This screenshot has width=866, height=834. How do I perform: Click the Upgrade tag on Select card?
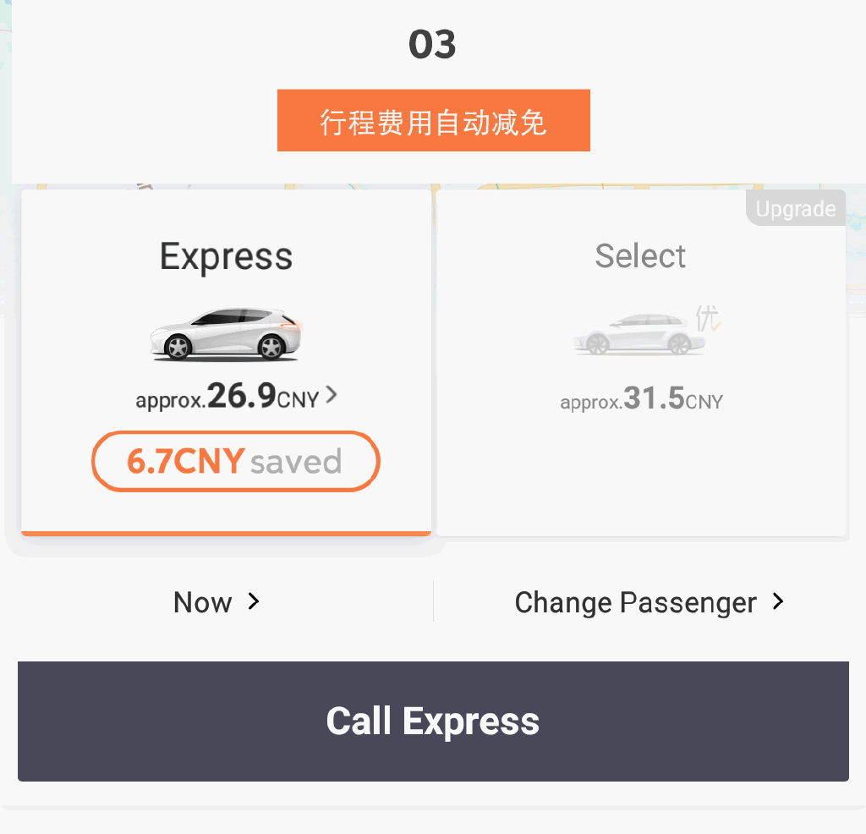coord(795,209)
